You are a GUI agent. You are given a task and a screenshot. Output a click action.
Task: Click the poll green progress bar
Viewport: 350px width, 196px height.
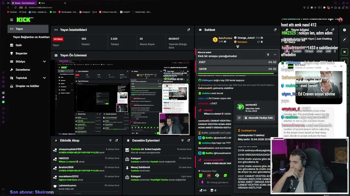point(236,73)
